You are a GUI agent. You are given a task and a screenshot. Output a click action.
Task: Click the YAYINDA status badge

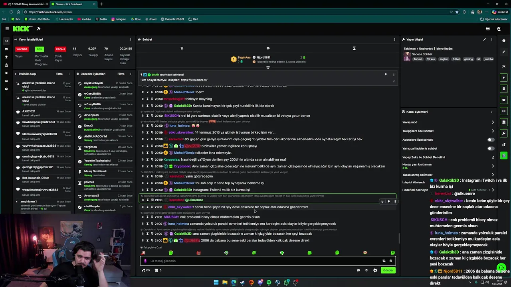22,49
